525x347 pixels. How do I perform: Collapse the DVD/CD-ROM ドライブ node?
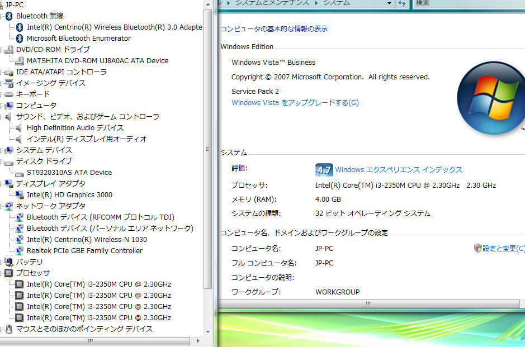[x=2, y=50]
